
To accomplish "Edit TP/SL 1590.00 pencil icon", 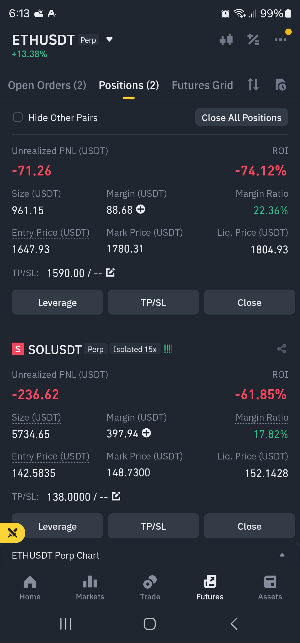I will coord(110,273).
